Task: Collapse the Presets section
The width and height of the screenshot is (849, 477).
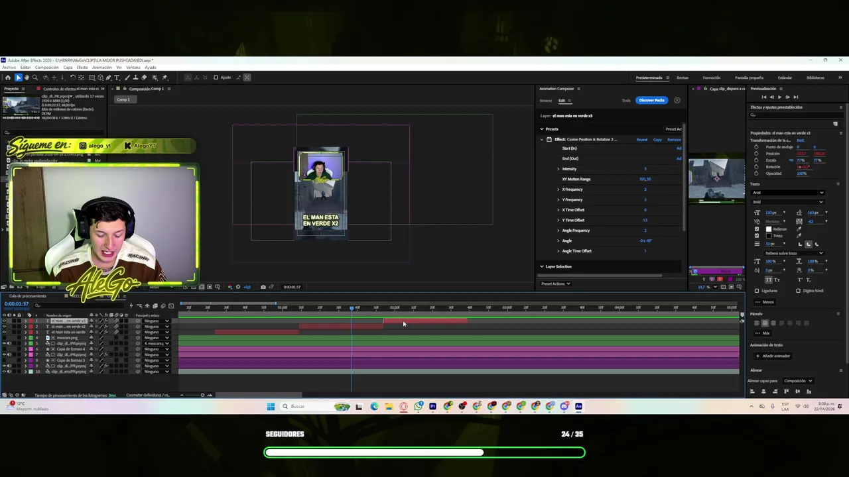Action: point(542,129)
